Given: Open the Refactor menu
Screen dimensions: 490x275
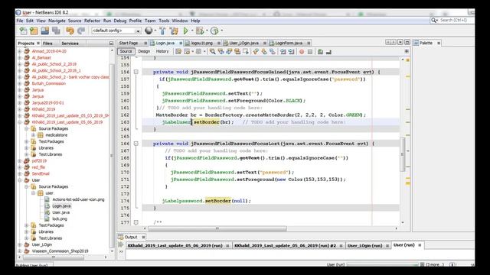Looking at the screenshot, I should [x=92, y=21].
